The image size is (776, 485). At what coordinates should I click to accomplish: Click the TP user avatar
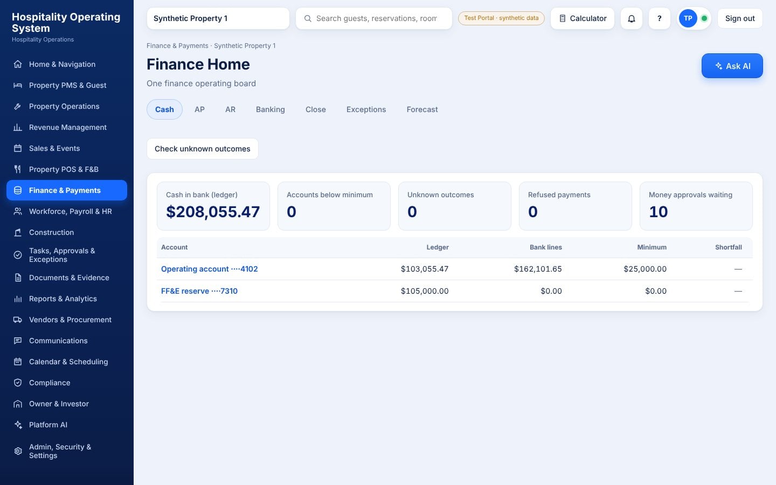tap(688, 18)
